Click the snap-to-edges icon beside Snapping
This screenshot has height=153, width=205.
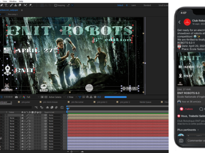tap(68, 5)
